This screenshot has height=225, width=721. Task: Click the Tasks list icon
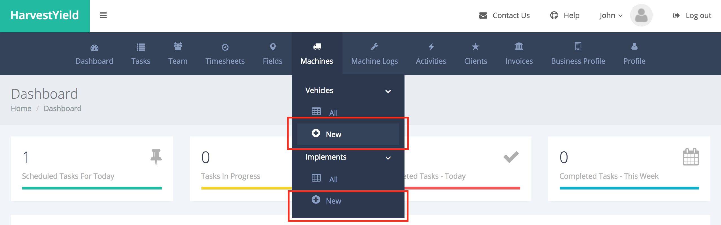click(141, 47)
